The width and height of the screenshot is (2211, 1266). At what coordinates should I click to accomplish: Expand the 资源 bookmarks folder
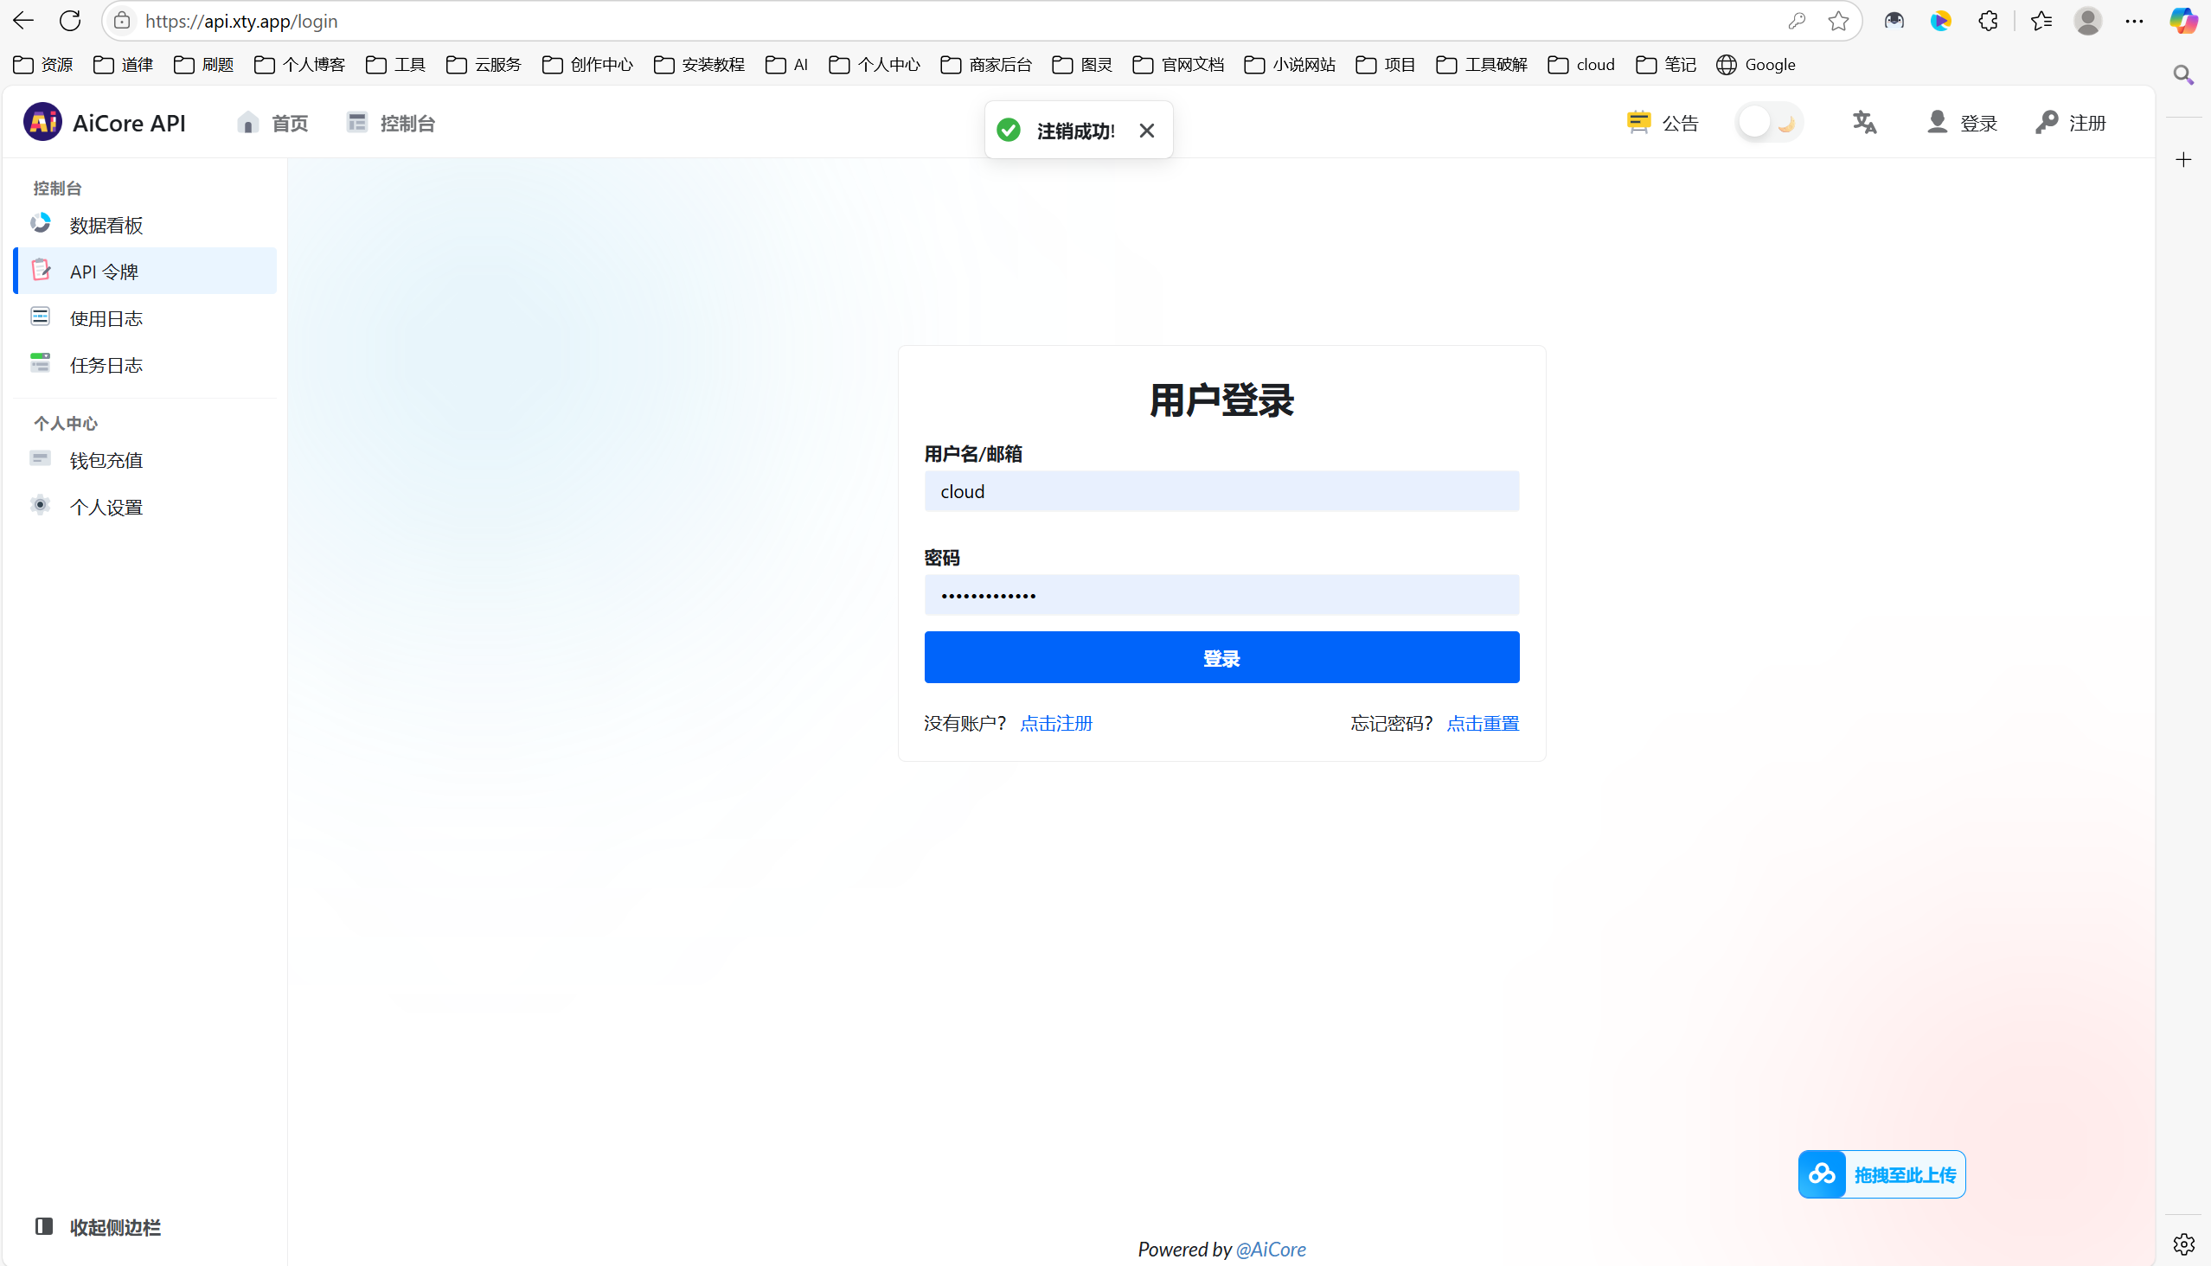click(x=43, y=63)
